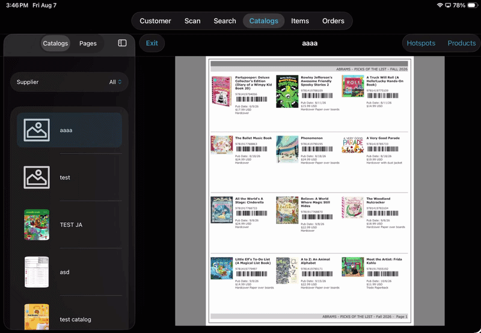Click the ABRAMS - PICKS OF THE LIST header

pos(372,69)
